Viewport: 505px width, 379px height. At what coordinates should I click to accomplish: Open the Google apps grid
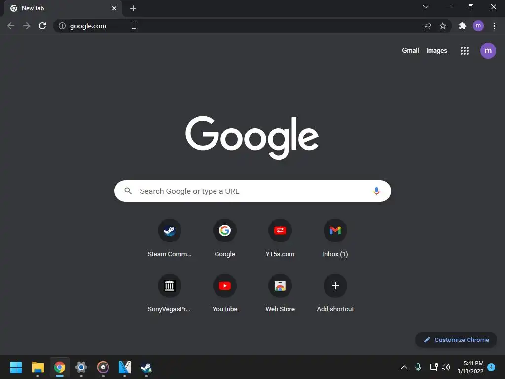pos(465,51)
